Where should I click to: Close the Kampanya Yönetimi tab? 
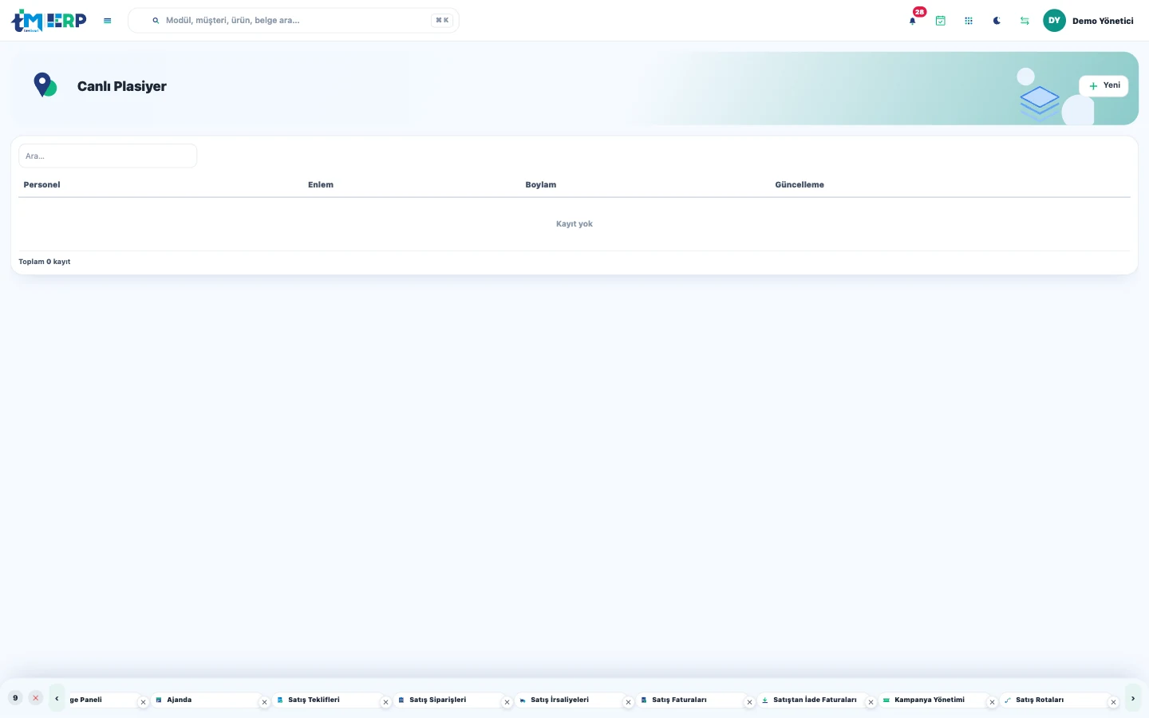click(993, 703)
